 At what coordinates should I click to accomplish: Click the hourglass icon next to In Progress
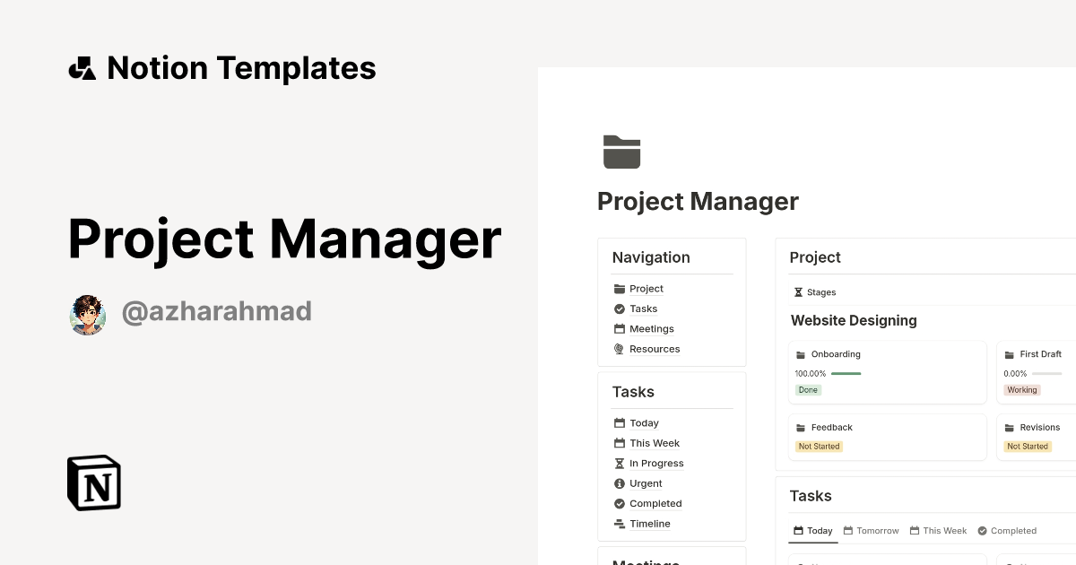pyautogui.click(x=619, y=463)
